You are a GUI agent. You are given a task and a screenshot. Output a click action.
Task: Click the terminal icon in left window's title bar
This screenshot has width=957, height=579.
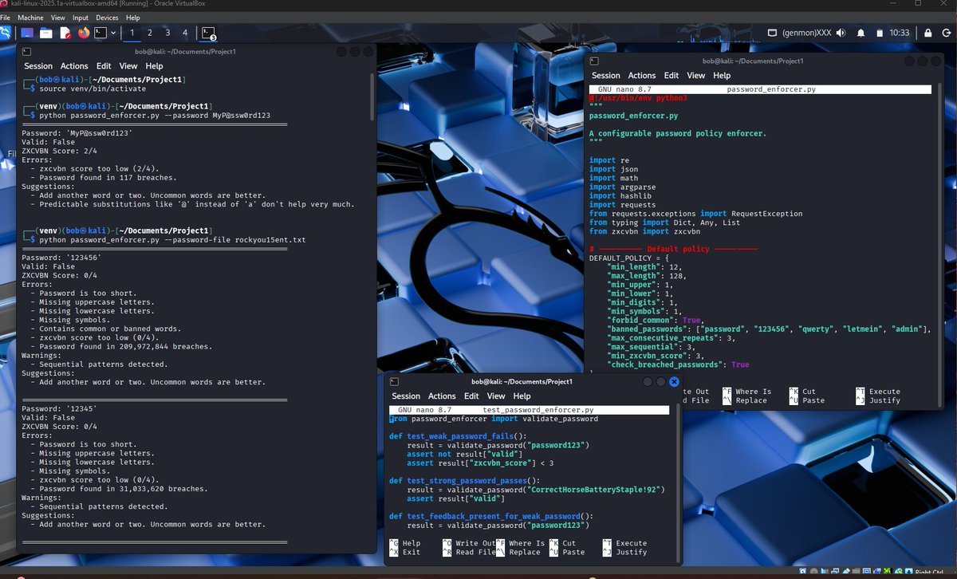coord(28,51)
